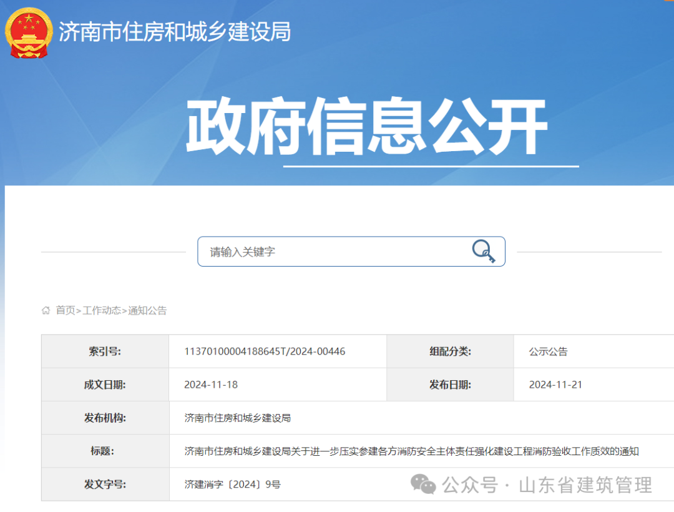Click the search magnifier icon
The image size is (674, 512).
(x=484, y=251)
